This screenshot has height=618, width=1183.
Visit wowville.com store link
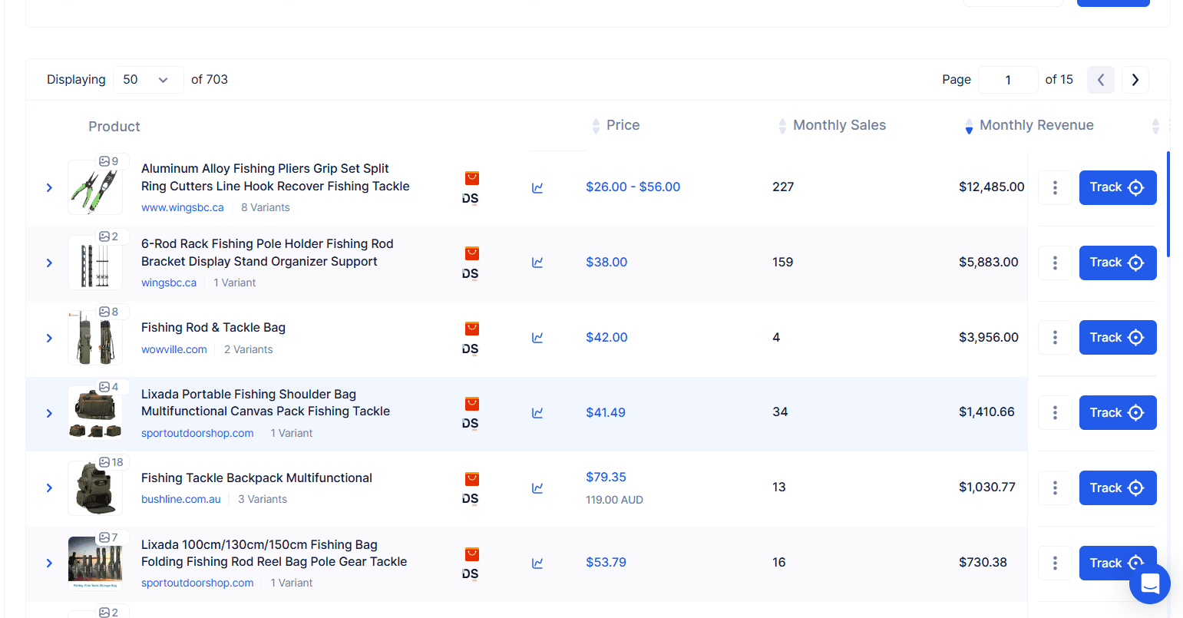pos(174,349)
